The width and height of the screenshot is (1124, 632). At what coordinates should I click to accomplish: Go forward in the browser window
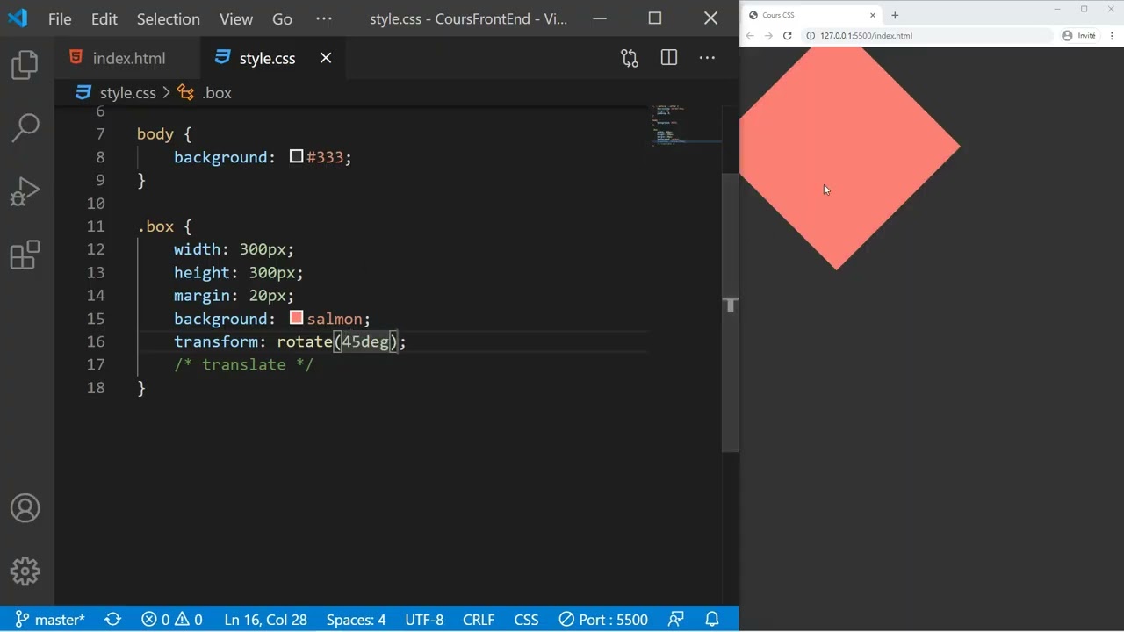[768, 36]
